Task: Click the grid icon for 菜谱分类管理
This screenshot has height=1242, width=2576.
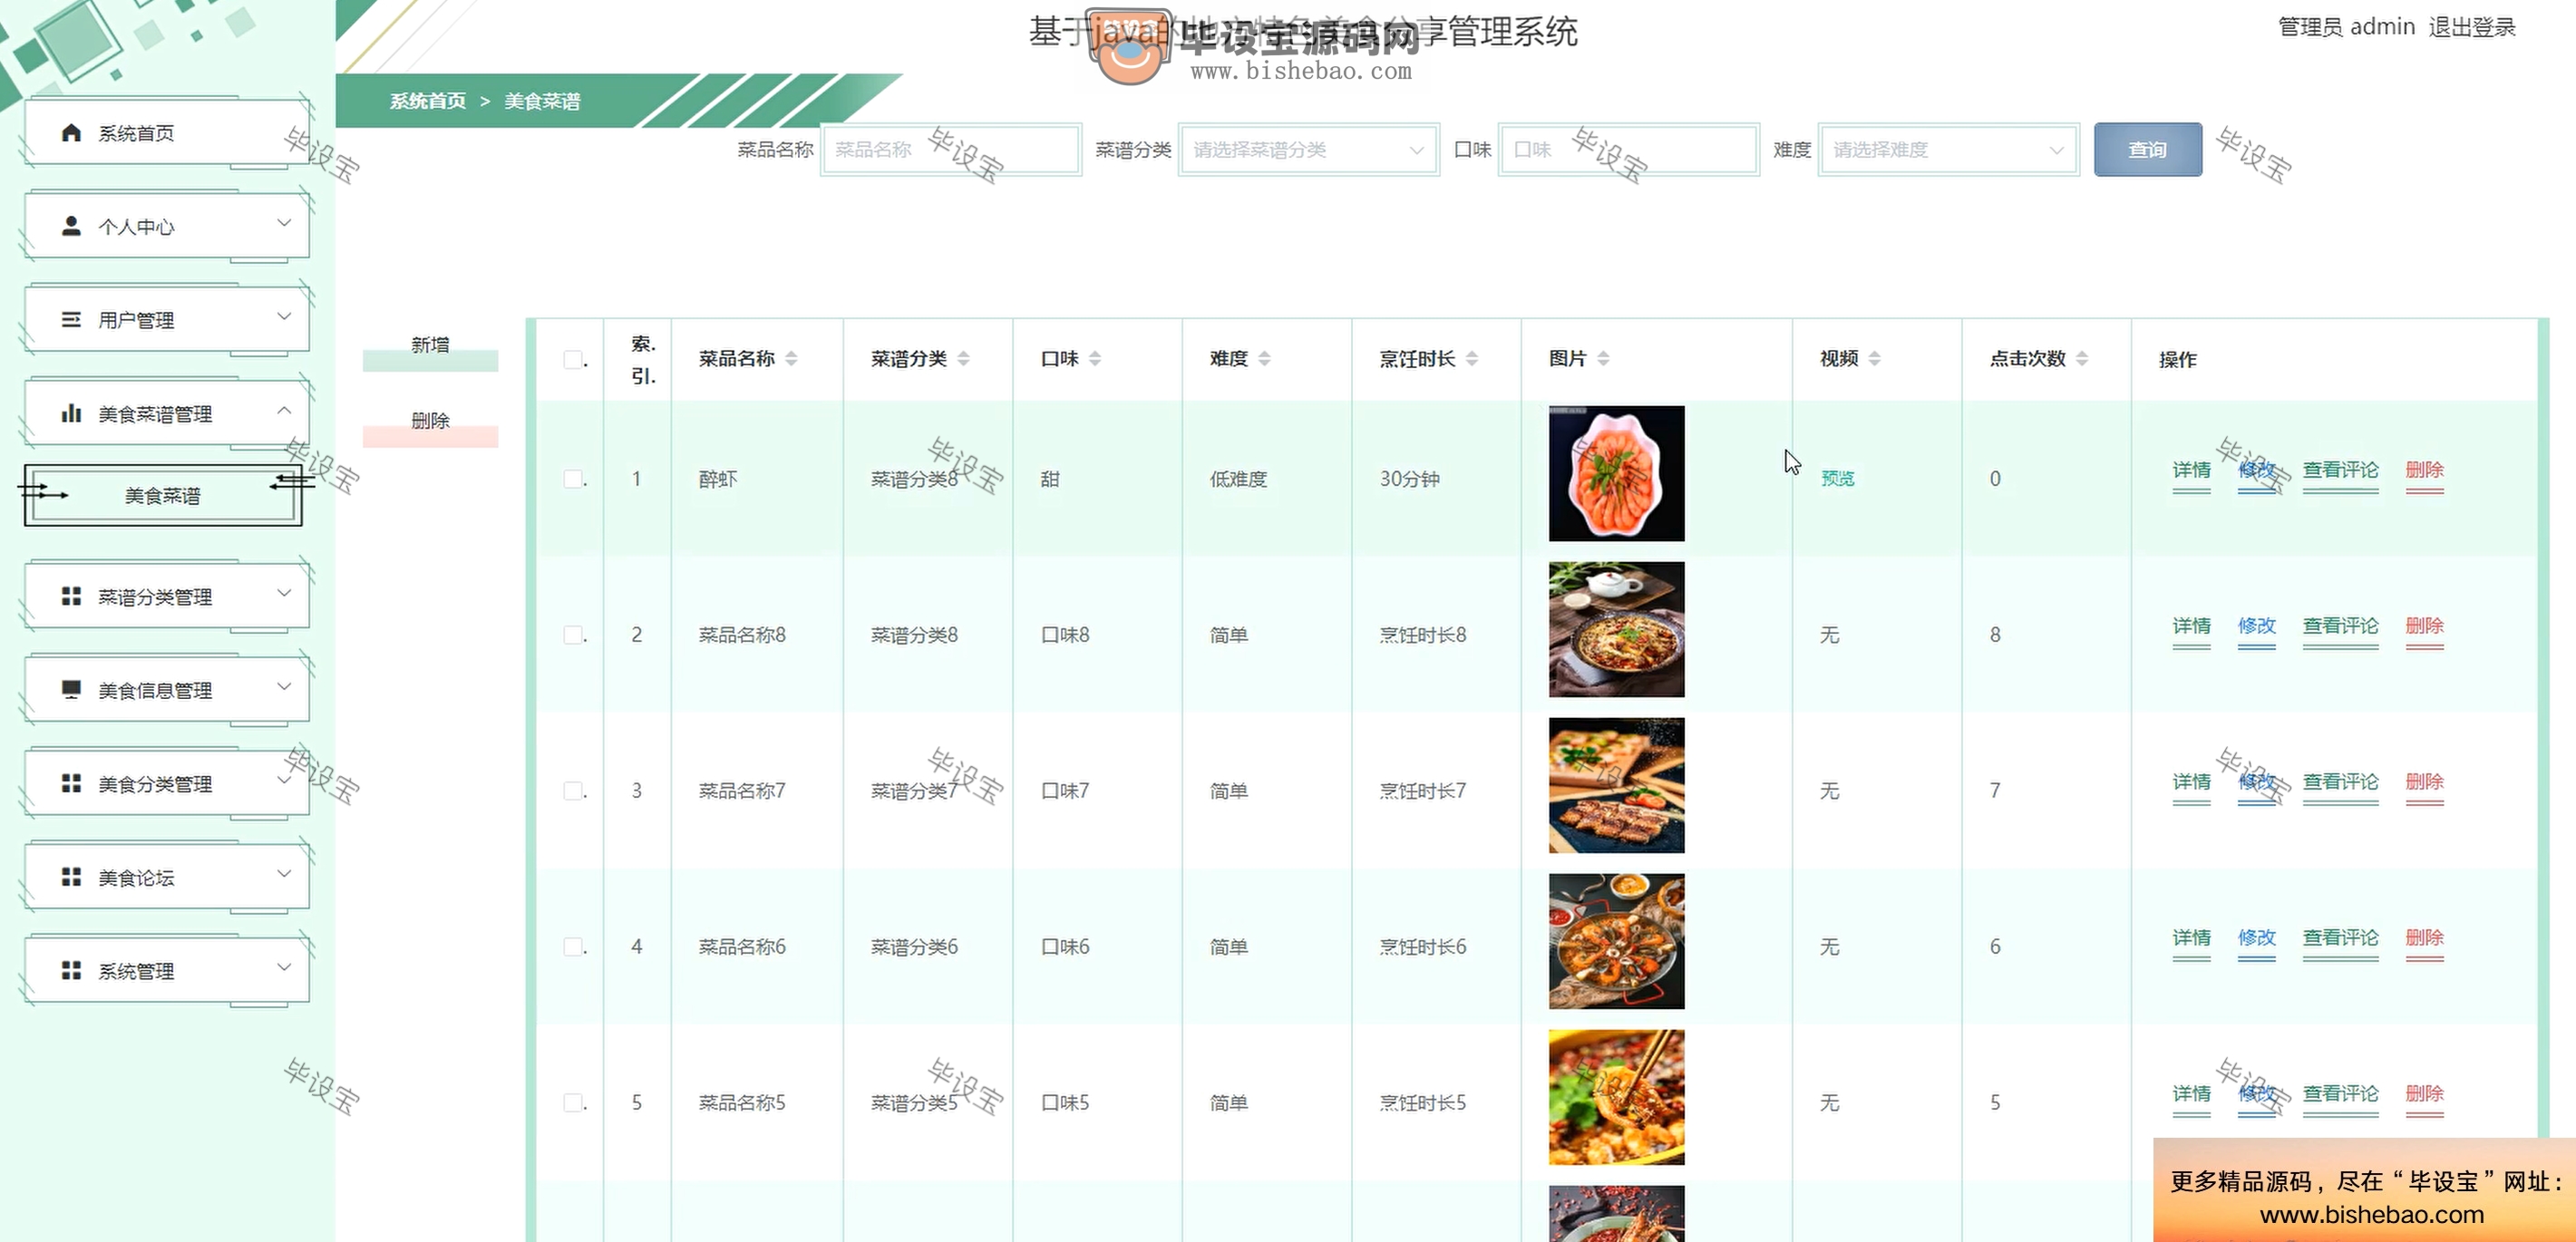Action: point(71,596)
